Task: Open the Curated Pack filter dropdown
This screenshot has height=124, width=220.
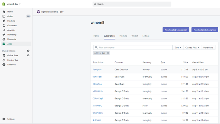Action: (192, 48)
